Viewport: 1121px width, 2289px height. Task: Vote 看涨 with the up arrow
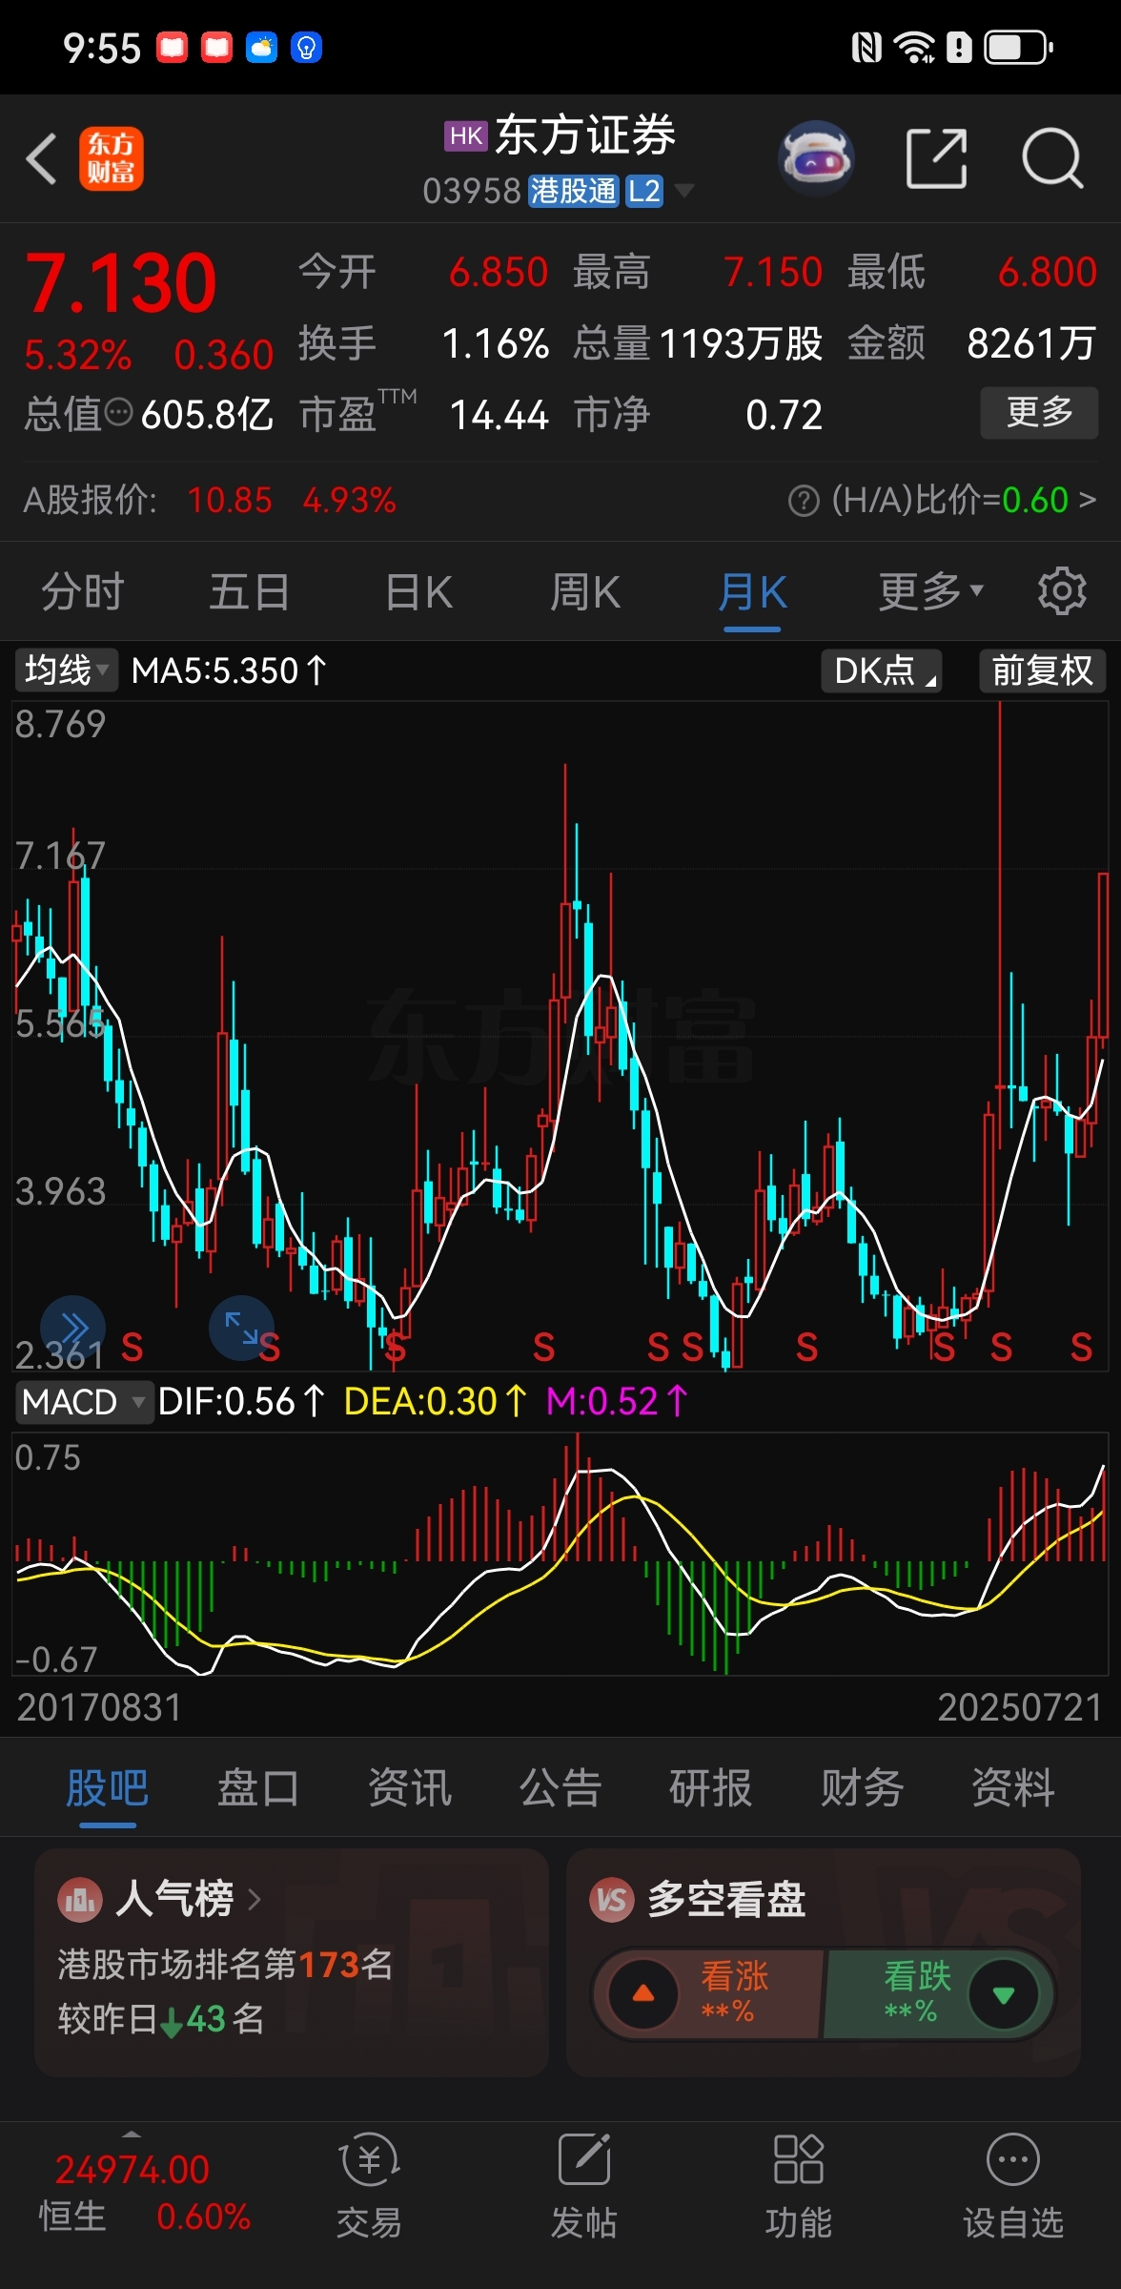pos(643,1993)
